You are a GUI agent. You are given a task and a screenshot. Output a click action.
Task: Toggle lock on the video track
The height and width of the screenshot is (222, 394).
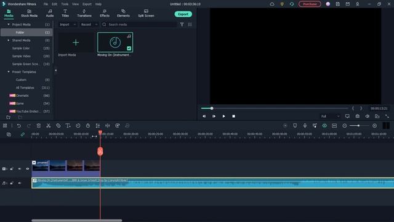click(x=12, y=169)
